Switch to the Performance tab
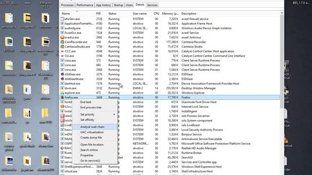Screen dimensions: 312x175 (85, 5)
